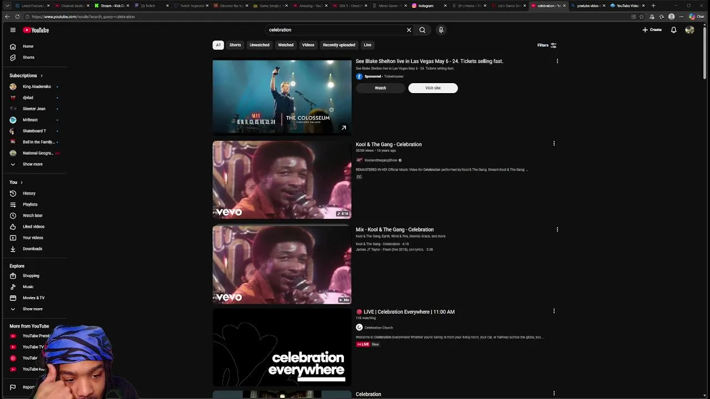Select the Unwatched filter chip

(x=259, y=45)
